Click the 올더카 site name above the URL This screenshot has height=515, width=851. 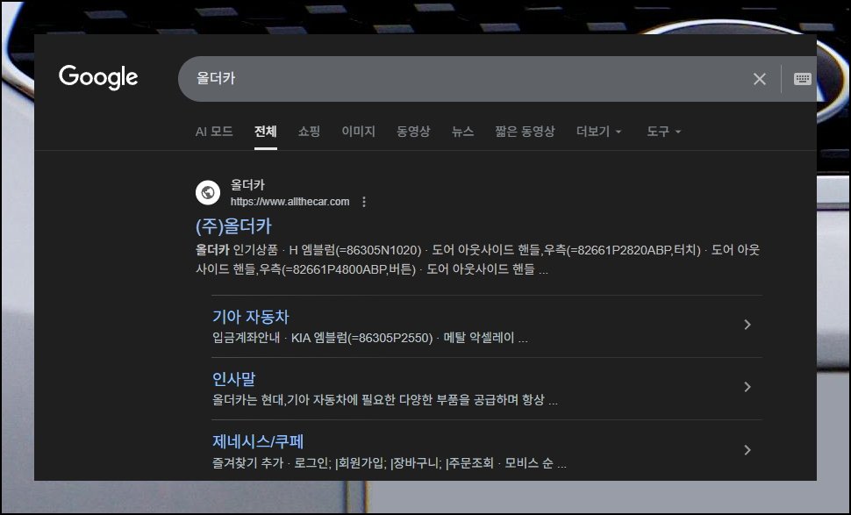(x=247, y=185)
